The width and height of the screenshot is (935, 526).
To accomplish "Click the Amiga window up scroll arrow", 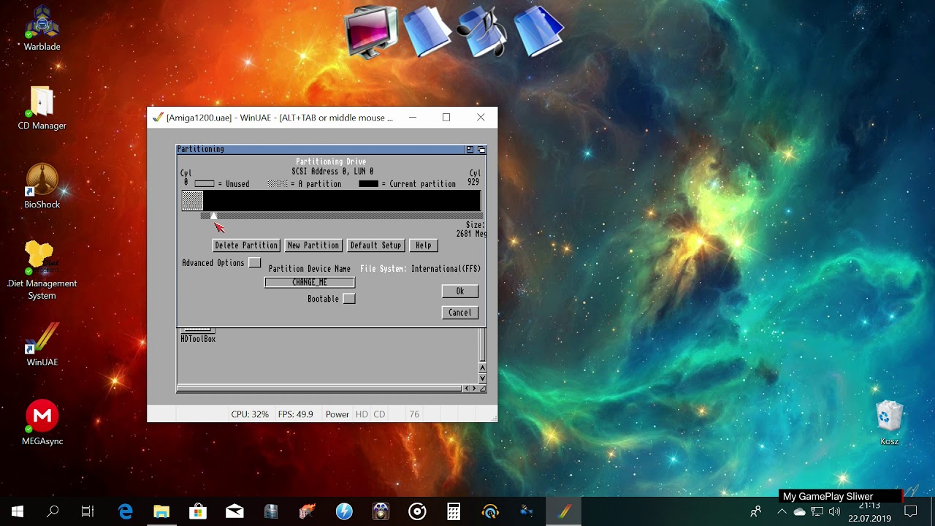I will click(x=482, y=367).
